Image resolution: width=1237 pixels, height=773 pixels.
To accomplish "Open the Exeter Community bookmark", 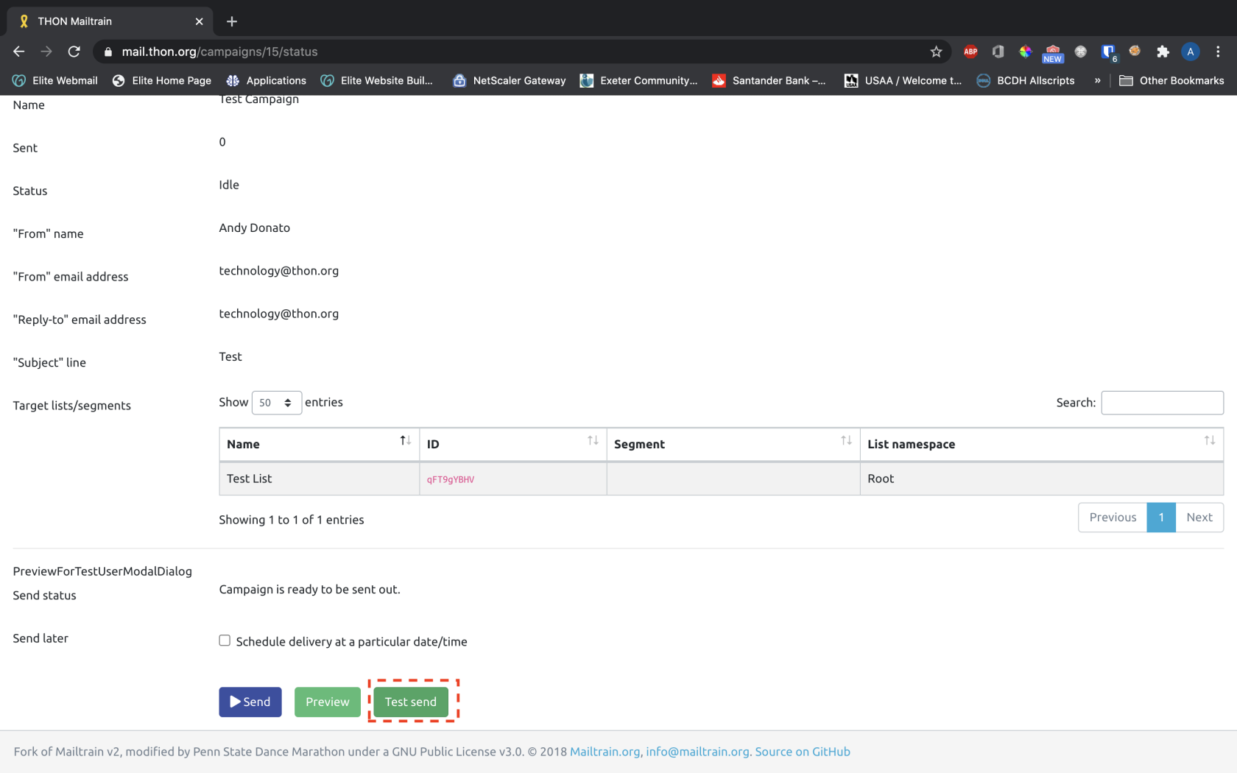I will pyautogui.click(x=638, y=80).
